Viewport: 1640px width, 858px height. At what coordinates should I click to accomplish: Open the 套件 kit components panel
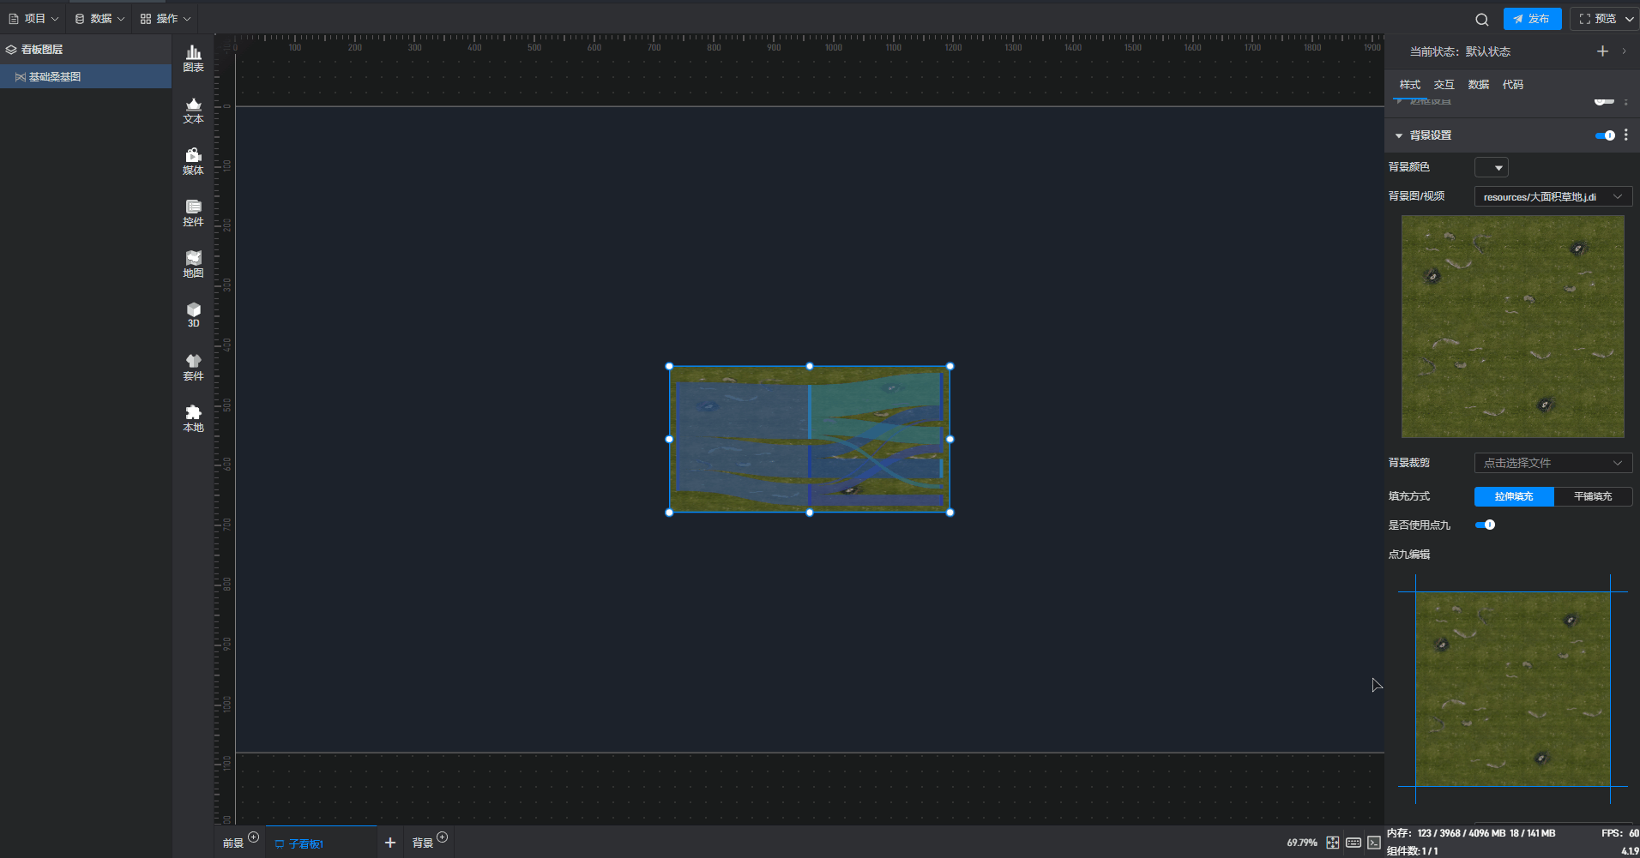193,367
